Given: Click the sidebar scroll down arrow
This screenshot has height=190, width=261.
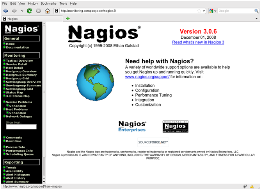Looking at the screenshot, I should click(x=44, y=182).
